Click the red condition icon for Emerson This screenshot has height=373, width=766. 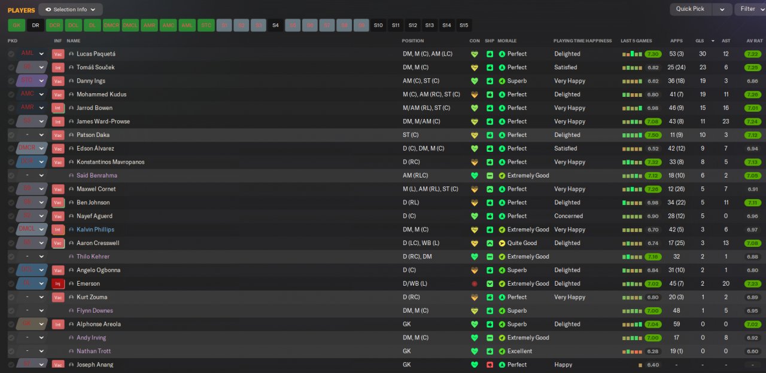[475, 284]
